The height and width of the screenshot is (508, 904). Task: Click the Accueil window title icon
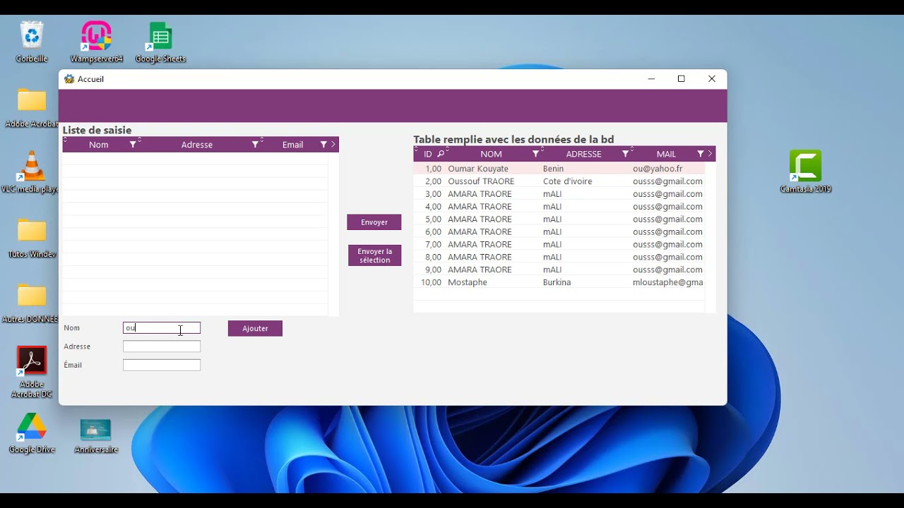(69, 79)
